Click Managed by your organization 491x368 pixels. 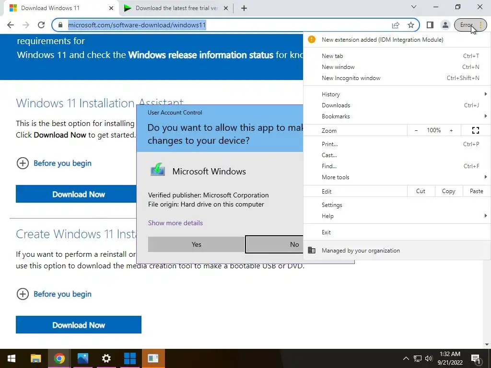coord(397,250)
